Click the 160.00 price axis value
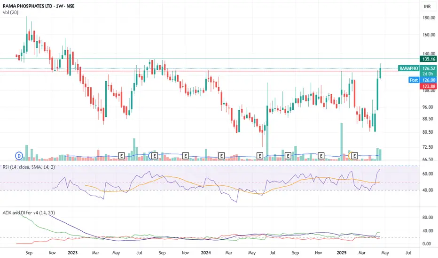 [x=429, y=35]
